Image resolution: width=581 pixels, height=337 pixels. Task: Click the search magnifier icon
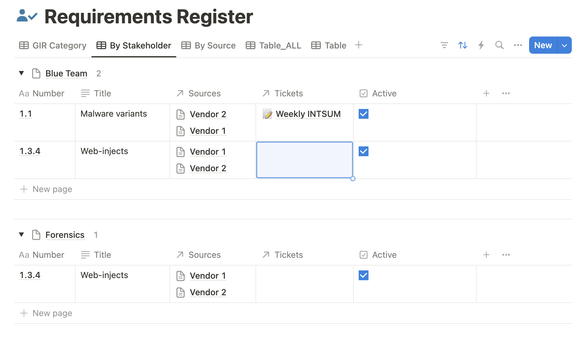(499, 45)
